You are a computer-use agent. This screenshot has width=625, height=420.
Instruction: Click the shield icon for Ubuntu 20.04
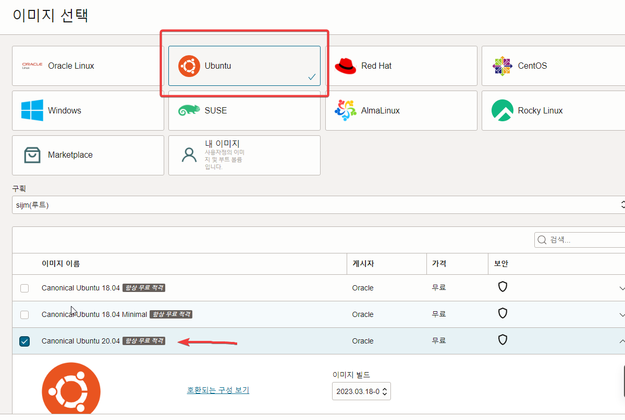point(503,339)
